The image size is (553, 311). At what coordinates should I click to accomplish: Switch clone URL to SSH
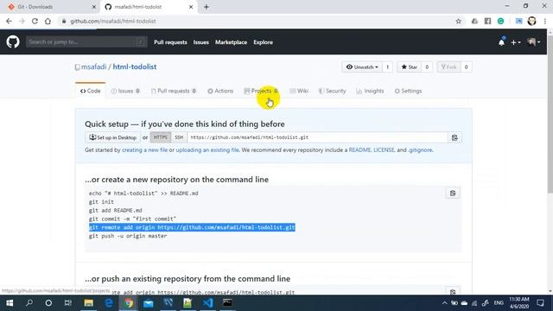179,137
